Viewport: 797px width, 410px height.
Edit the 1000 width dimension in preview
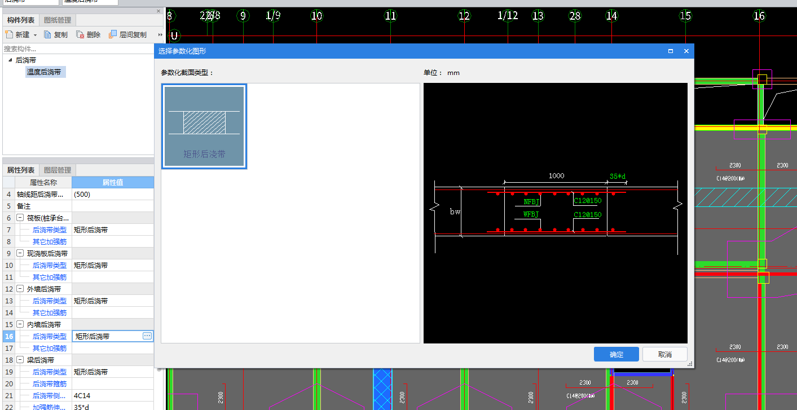click(556, 176)
